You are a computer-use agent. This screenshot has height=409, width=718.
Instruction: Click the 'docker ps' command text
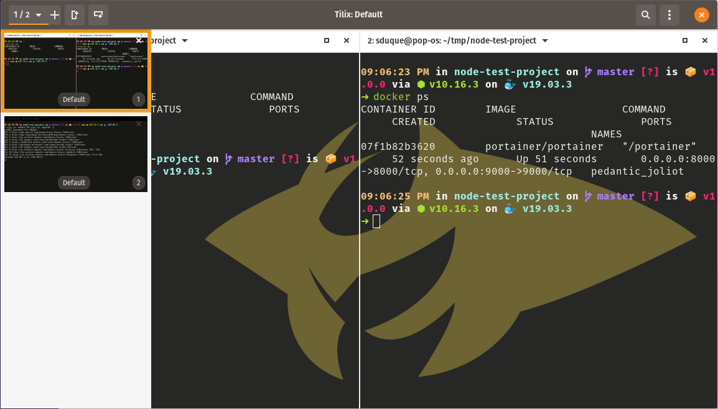(401, 97)
